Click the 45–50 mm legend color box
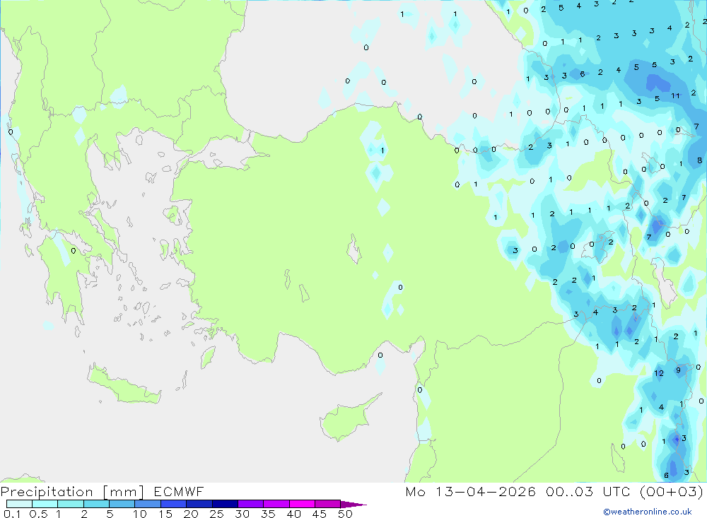Viewport: 707px width, 518px height. (x=328, y=504)
